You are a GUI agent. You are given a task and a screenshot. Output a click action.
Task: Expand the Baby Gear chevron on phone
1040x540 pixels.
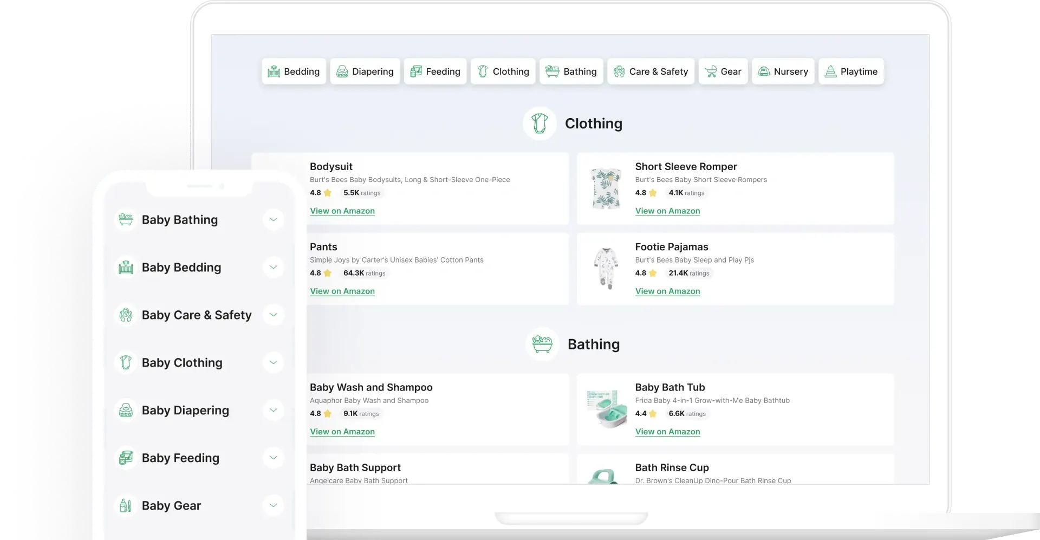click(274, 505)
